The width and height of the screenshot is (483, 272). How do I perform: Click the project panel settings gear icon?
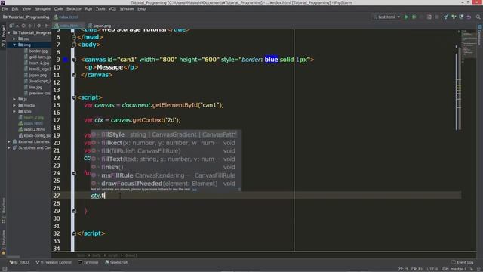[38, 26]
